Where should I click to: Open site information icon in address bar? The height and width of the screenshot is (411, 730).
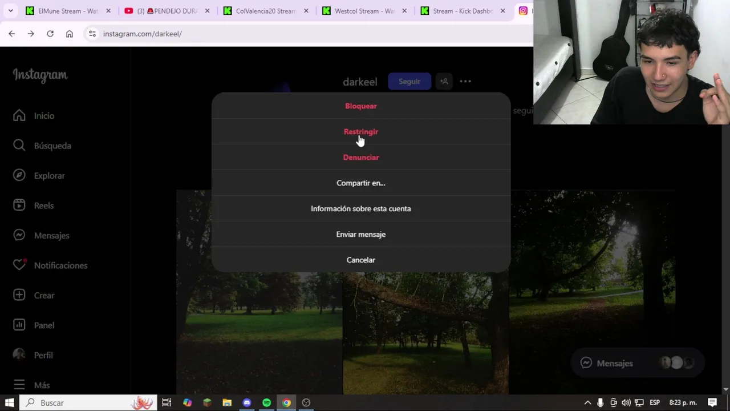(92, 34)
